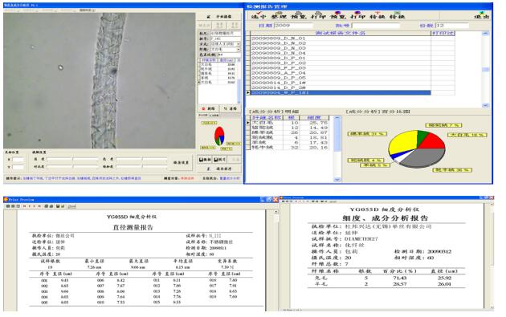Click Close in the Print Preview toolbar

(x=72, y=206)
